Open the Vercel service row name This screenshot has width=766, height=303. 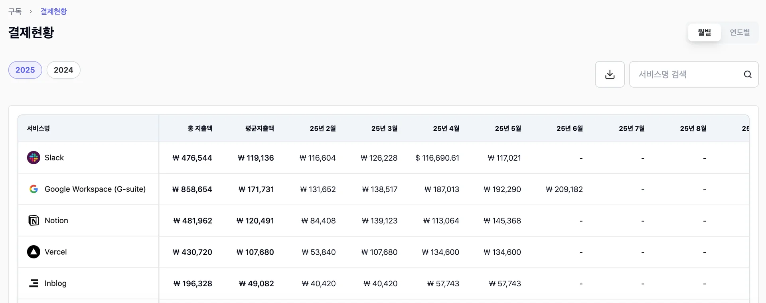coord(55,252)
